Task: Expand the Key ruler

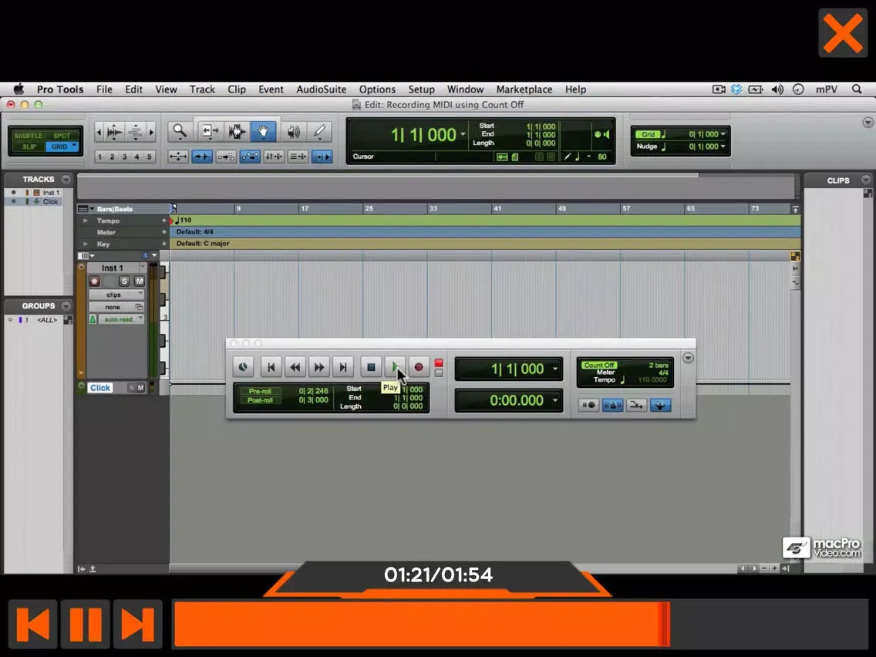Action: 86,244
